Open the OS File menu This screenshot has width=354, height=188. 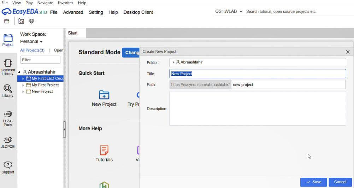tap(5, 3)
